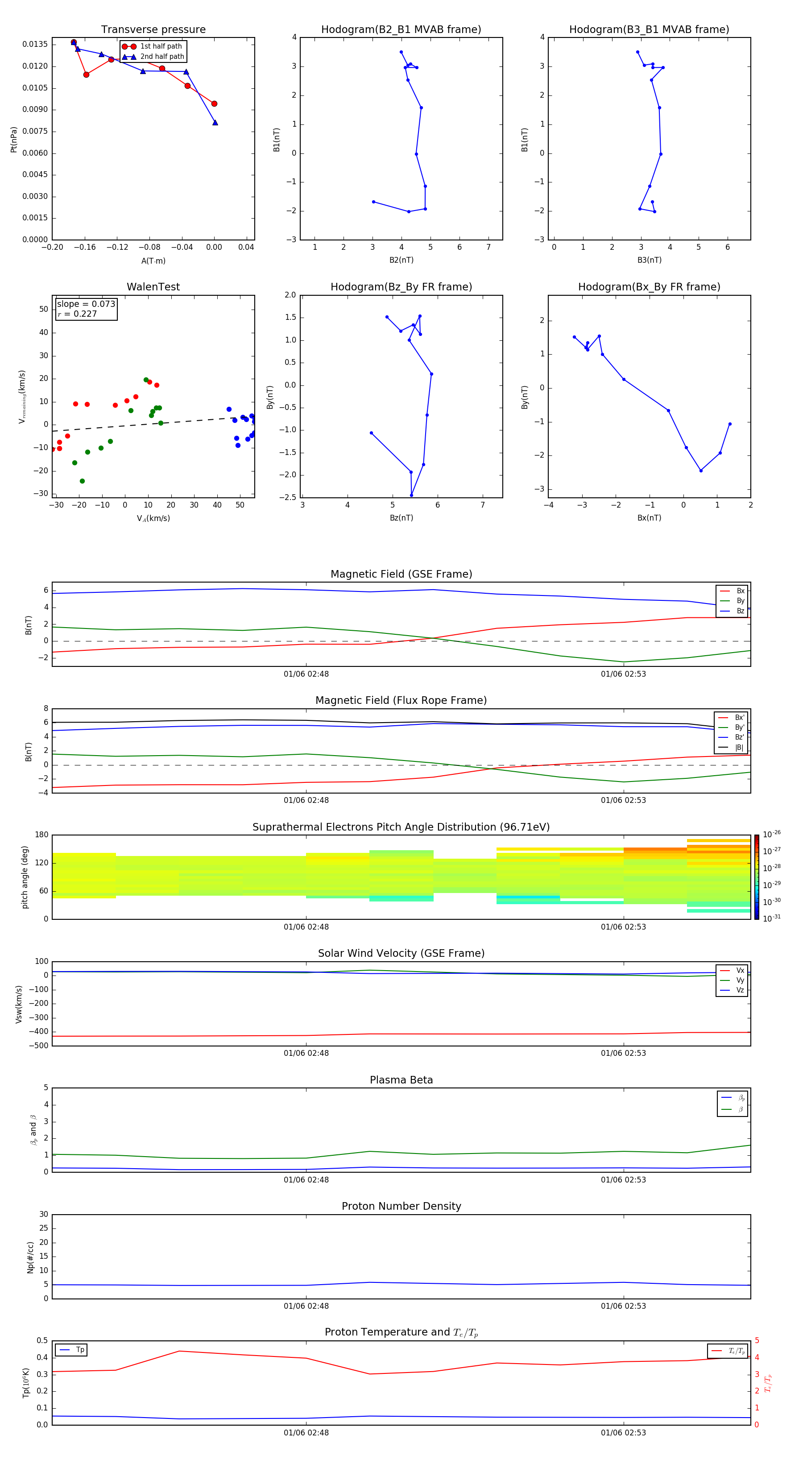Click the 'Plasma Beta' panel title
803x1472 pixels.
tap(401, 1080)
